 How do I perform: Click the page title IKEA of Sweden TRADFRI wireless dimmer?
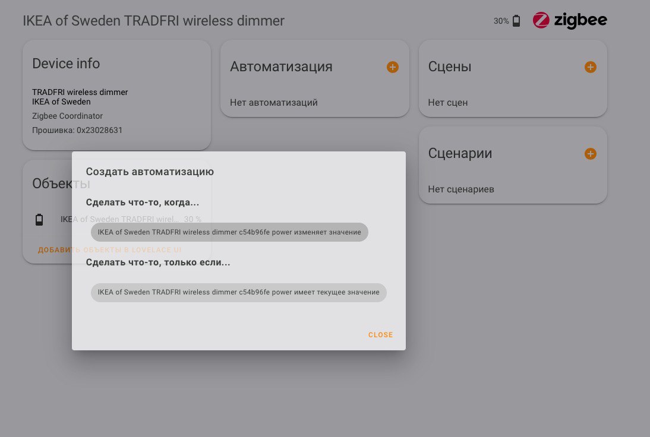(x=153, y=21)
